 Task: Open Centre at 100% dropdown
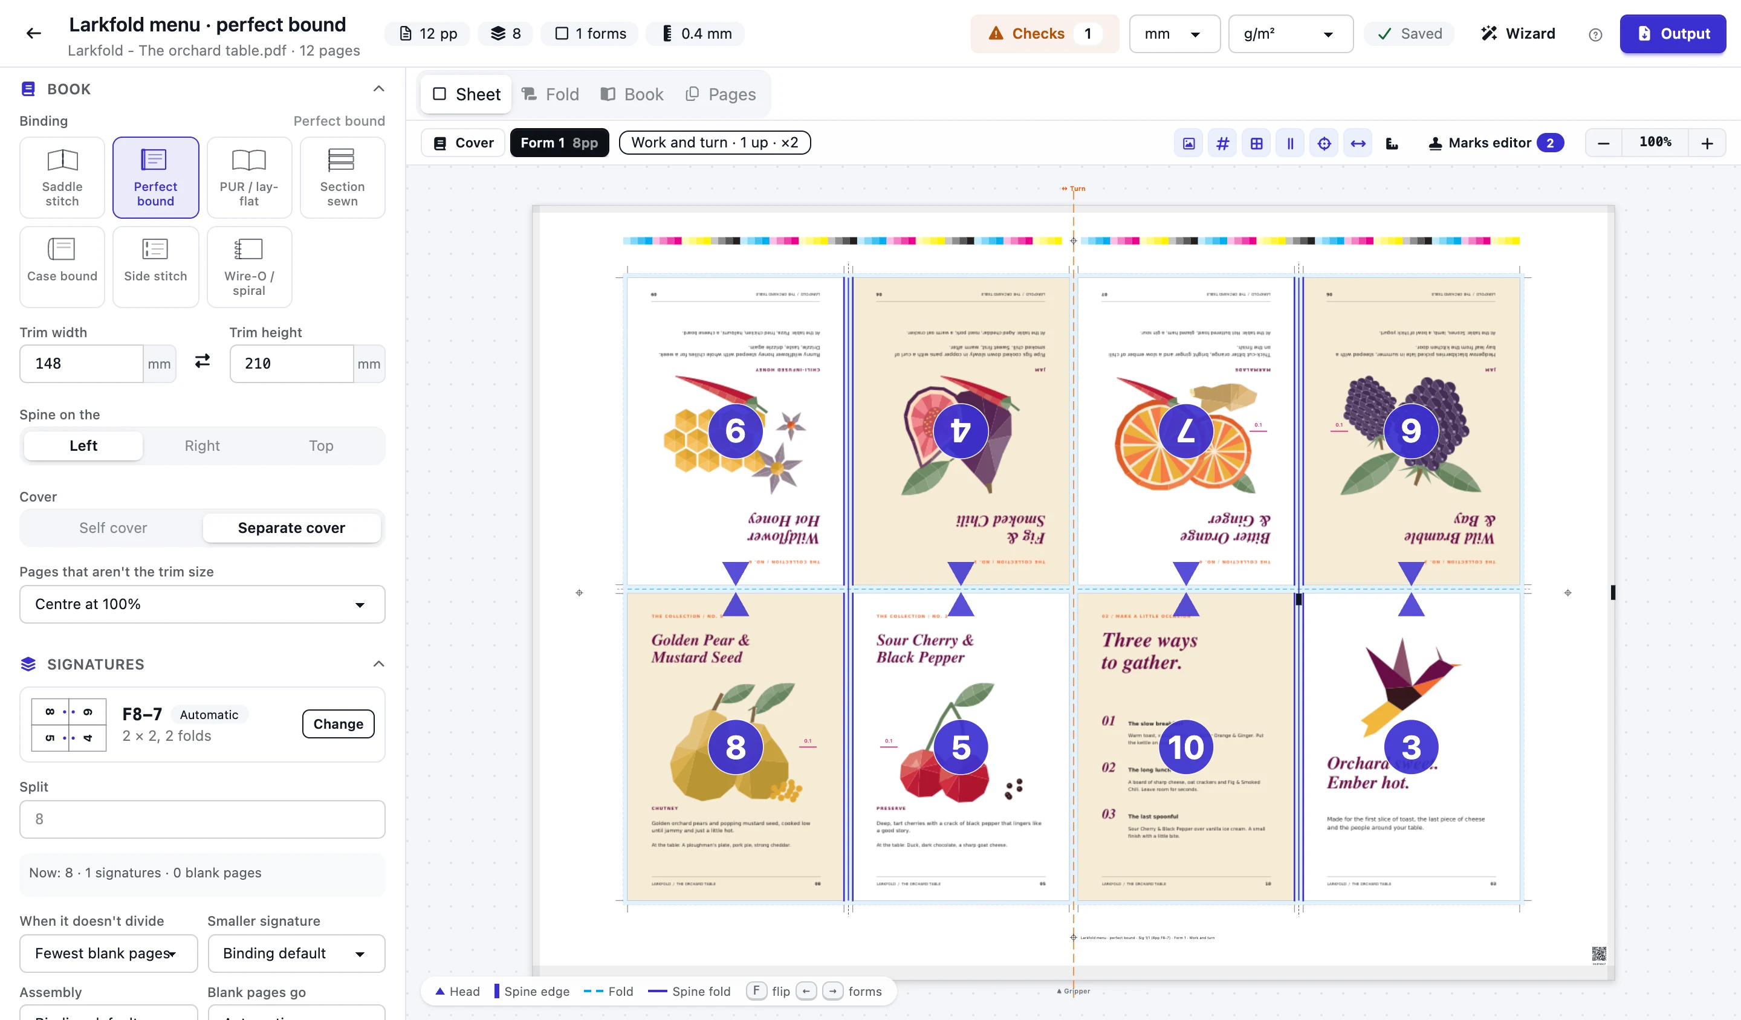(x=203, y=604)
